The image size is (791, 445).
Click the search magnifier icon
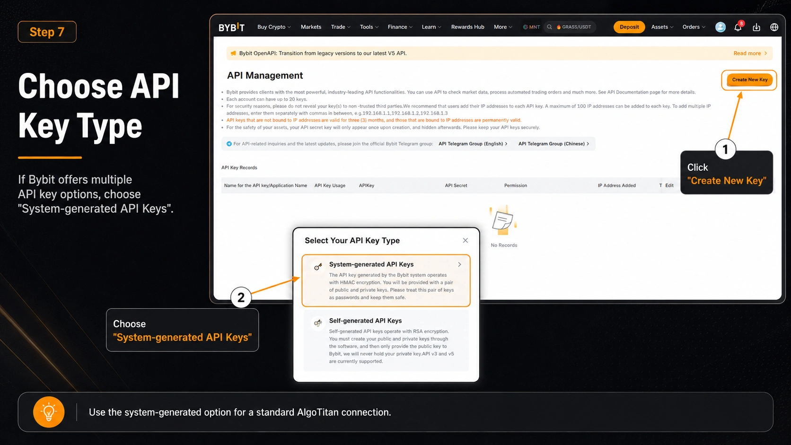549,27
